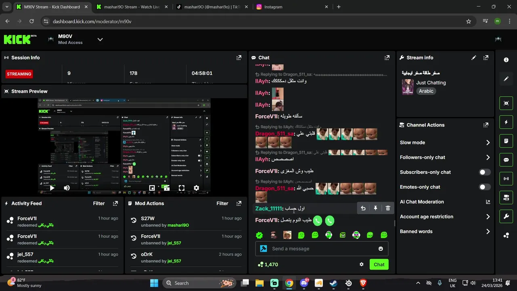Image resolution: width=517 pixels, height=291 pixels.
Task: Open Discord from the taskbar
Action: pyautogui.click(x=304, y=283)
